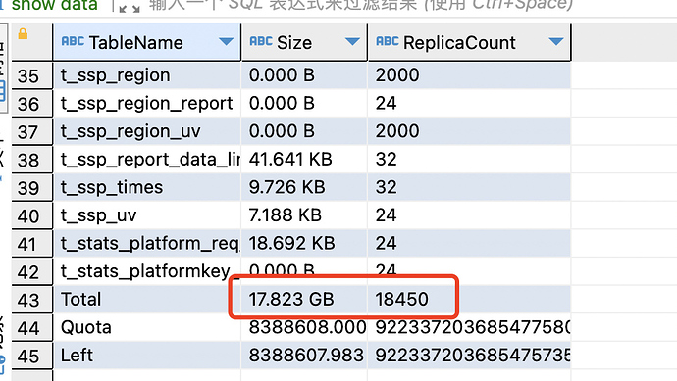Open the TableName column filter dropdown

click(x=226, y=41)
